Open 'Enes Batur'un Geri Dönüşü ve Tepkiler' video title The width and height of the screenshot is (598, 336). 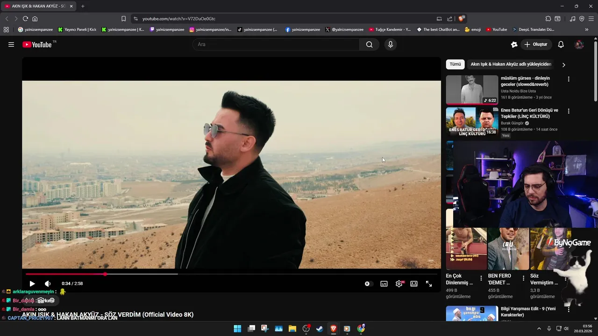(x=529, y=113)
